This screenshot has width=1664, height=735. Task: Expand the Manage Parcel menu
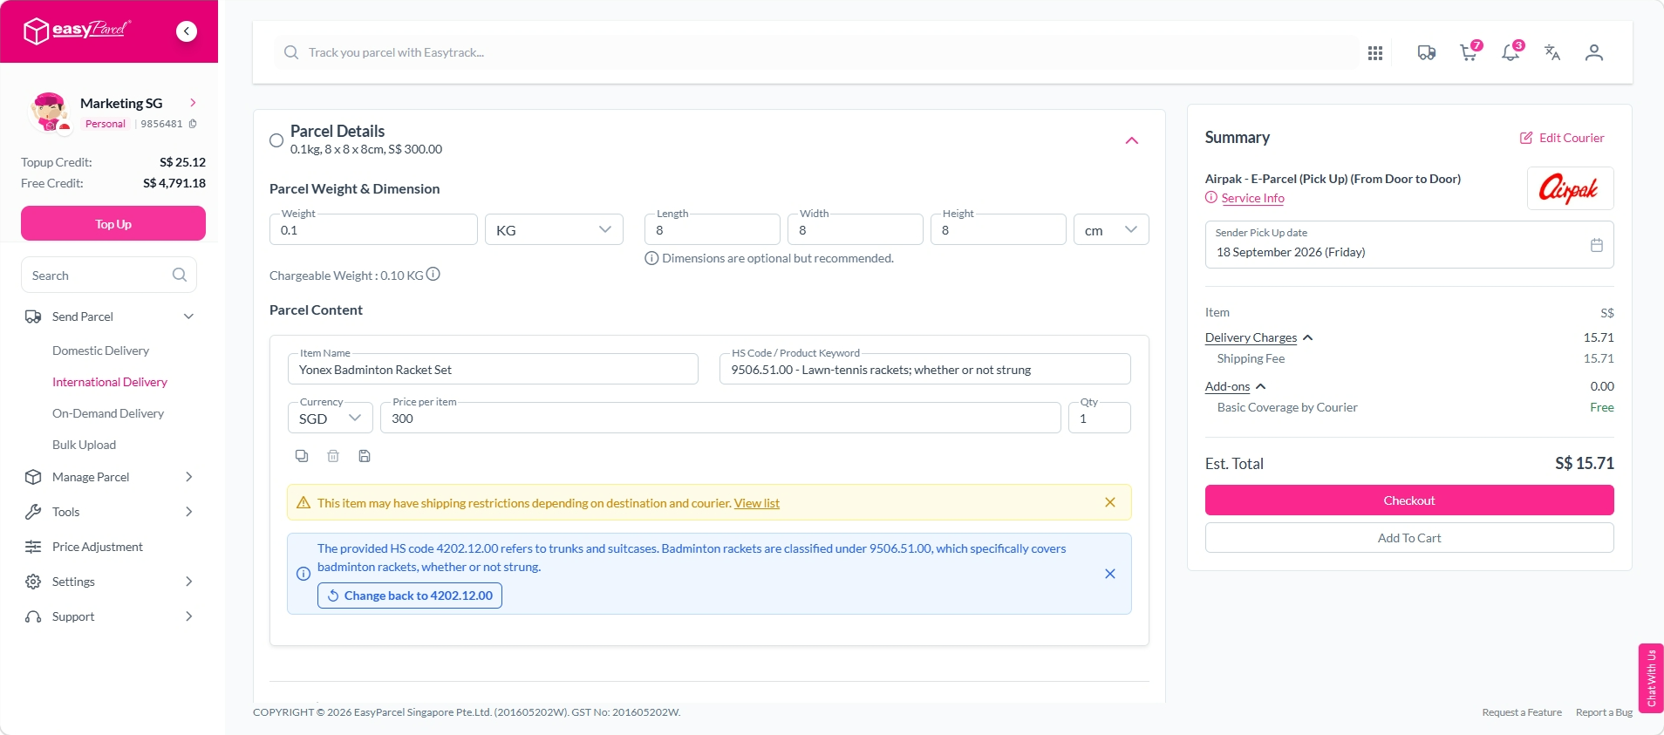click(109, 477)
